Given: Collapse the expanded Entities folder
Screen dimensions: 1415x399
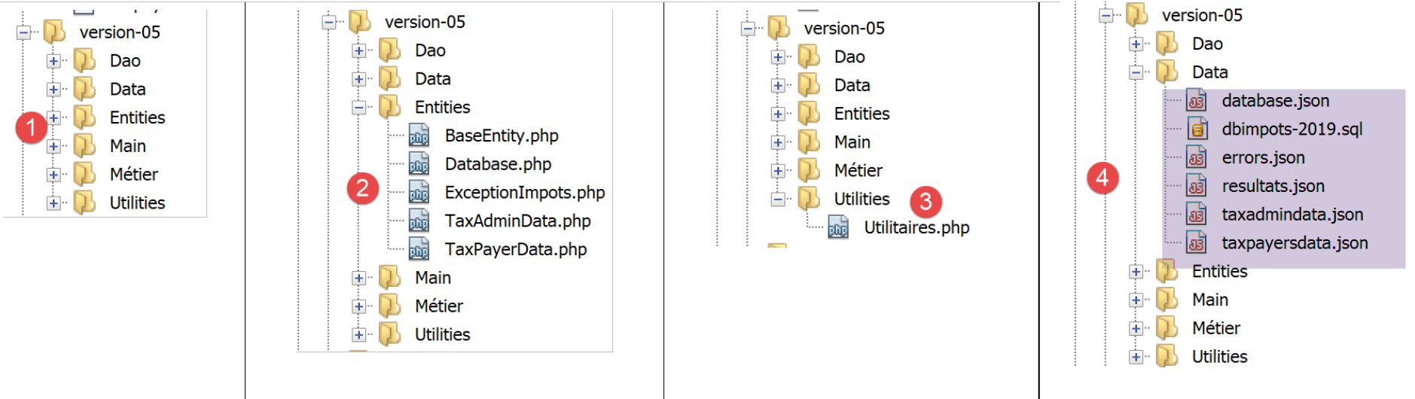Looking at the screenshot, I should pyautogui.click(x=359, y=108).
